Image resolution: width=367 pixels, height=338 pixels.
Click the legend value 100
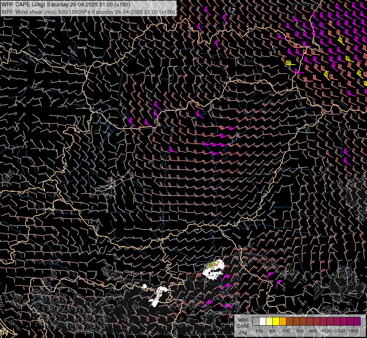click(259, 331)
